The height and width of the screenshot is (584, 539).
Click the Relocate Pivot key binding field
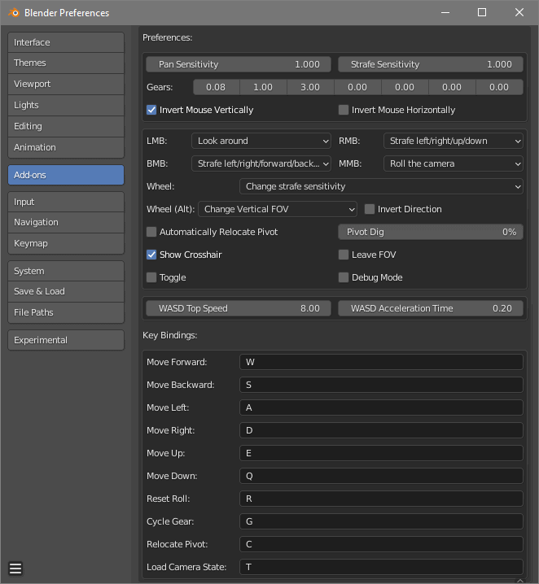pos(381,544)
